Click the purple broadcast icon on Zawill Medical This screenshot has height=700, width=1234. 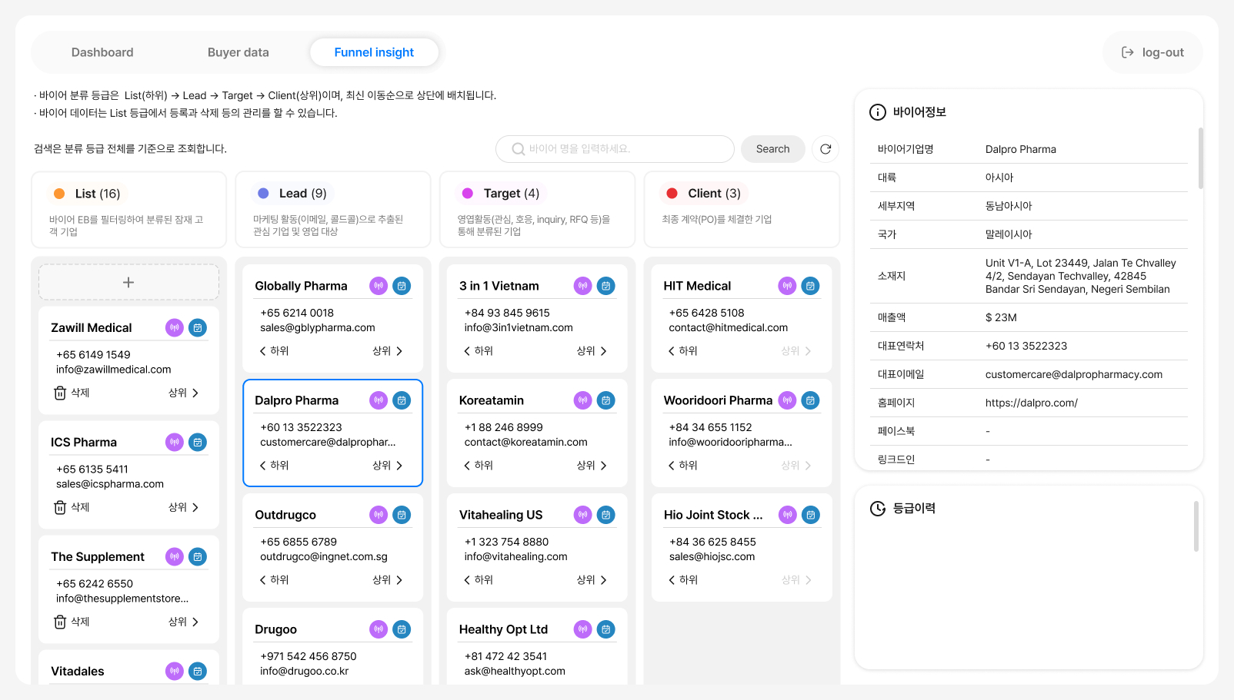(x=175, y=328)
